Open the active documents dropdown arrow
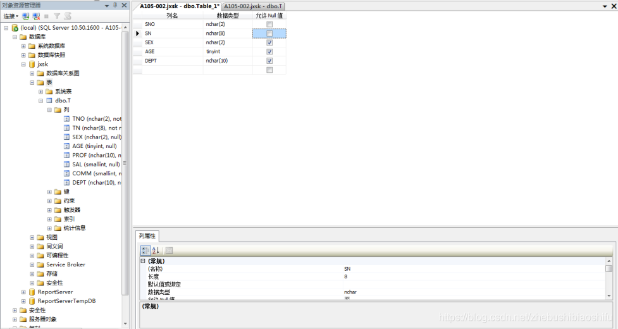This screenshot has height=329, width=618. point(605,6)
